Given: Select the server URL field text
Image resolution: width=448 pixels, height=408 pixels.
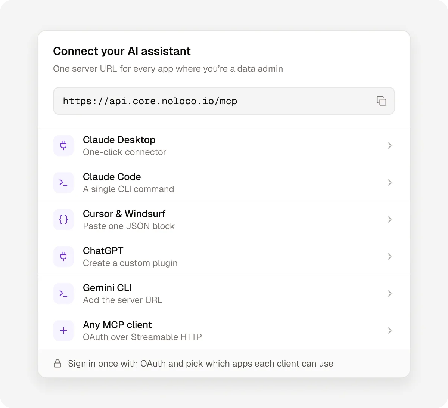Looking at the screenshot, I should [x=150, y=101].
